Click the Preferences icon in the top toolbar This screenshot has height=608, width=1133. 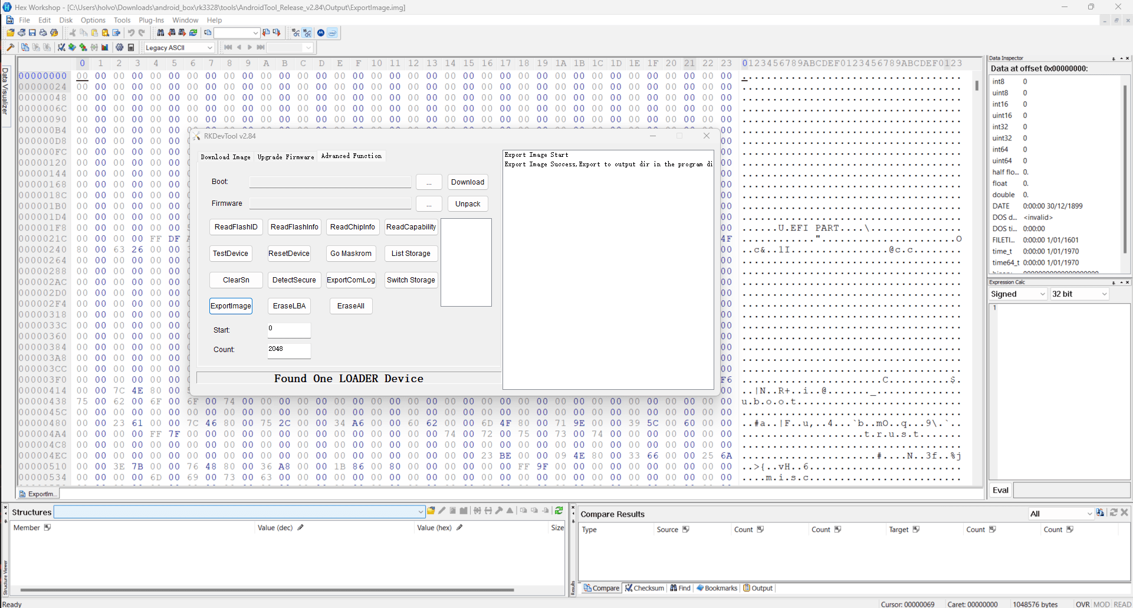(54, 33)
